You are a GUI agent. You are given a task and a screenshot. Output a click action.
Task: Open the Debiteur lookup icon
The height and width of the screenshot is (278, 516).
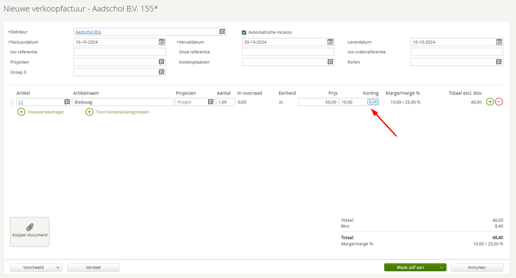point(223,32)
